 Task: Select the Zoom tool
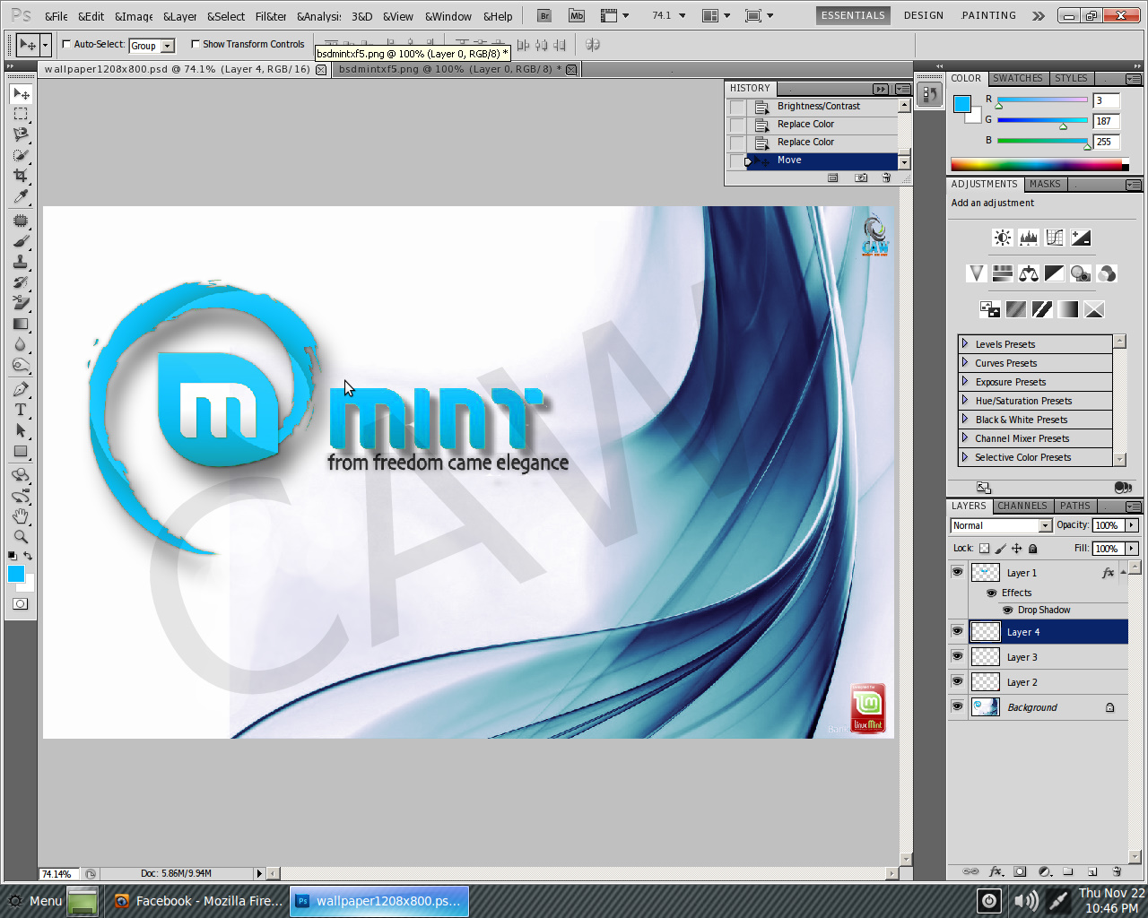click(21, 537)
